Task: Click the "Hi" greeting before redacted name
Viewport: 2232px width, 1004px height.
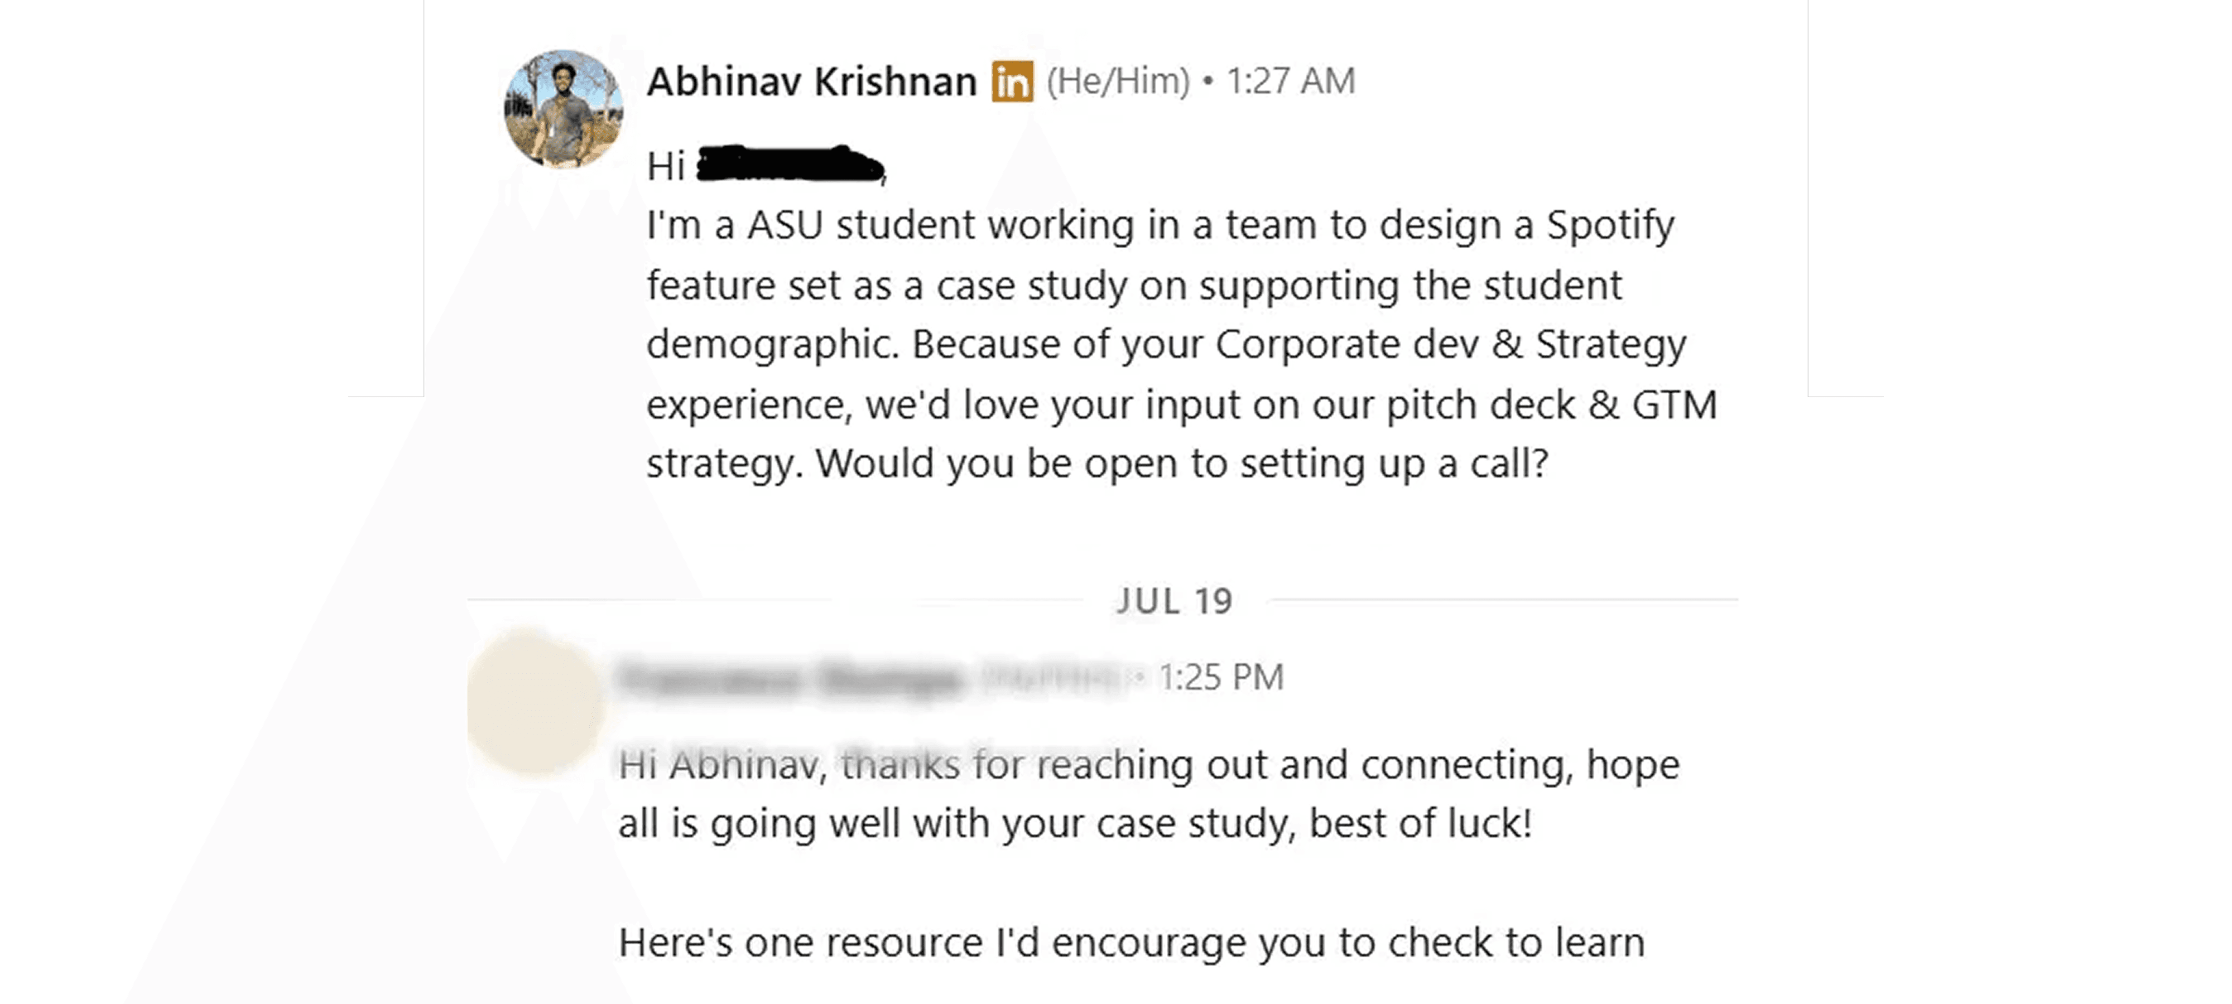Action: (666, 166)
